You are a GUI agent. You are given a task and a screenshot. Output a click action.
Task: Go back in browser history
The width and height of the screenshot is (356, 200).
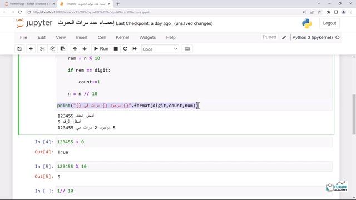coord(5,12)
